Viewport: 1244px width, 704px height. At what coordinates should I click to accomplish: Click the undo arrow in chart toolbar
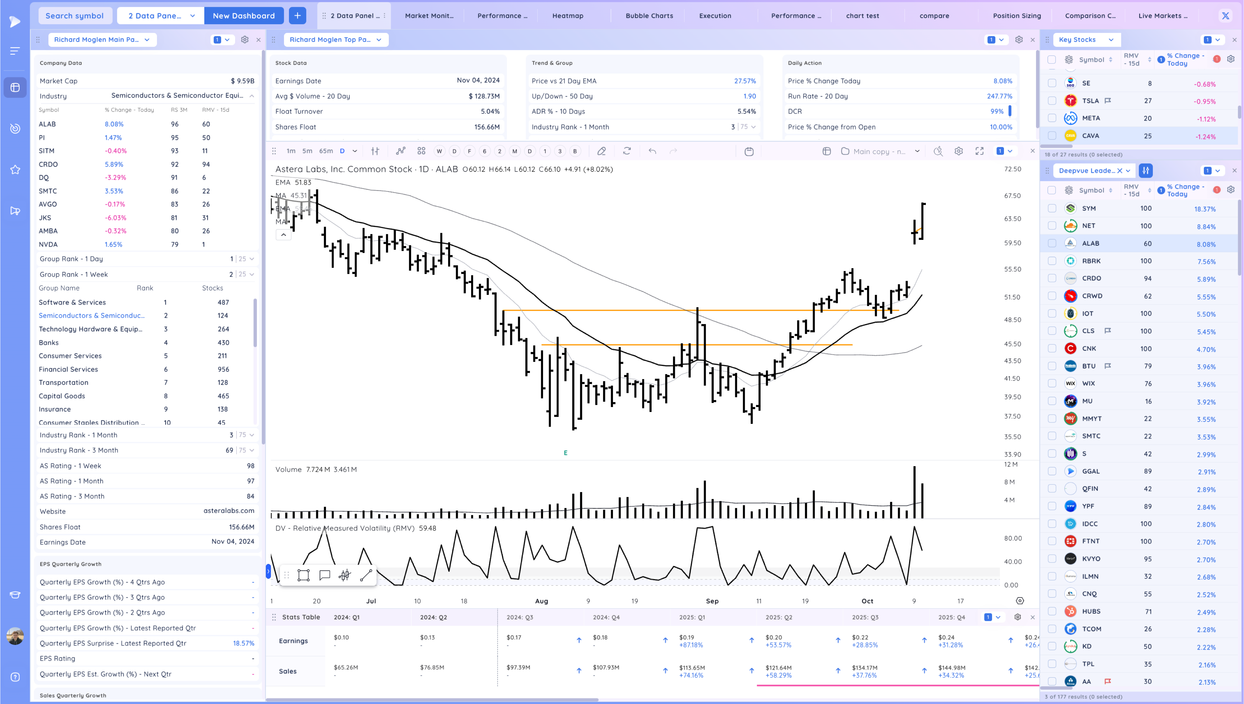(652, 151)
